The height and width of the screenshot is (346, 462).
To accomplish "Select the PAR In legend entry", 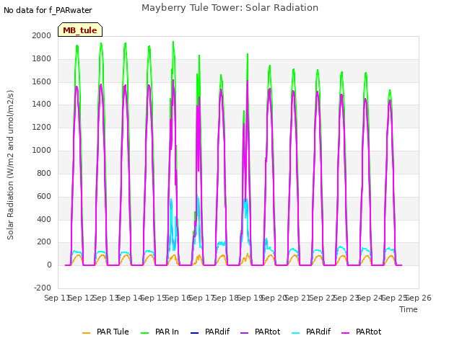I will pyautogui.click(x=160, y=332).
